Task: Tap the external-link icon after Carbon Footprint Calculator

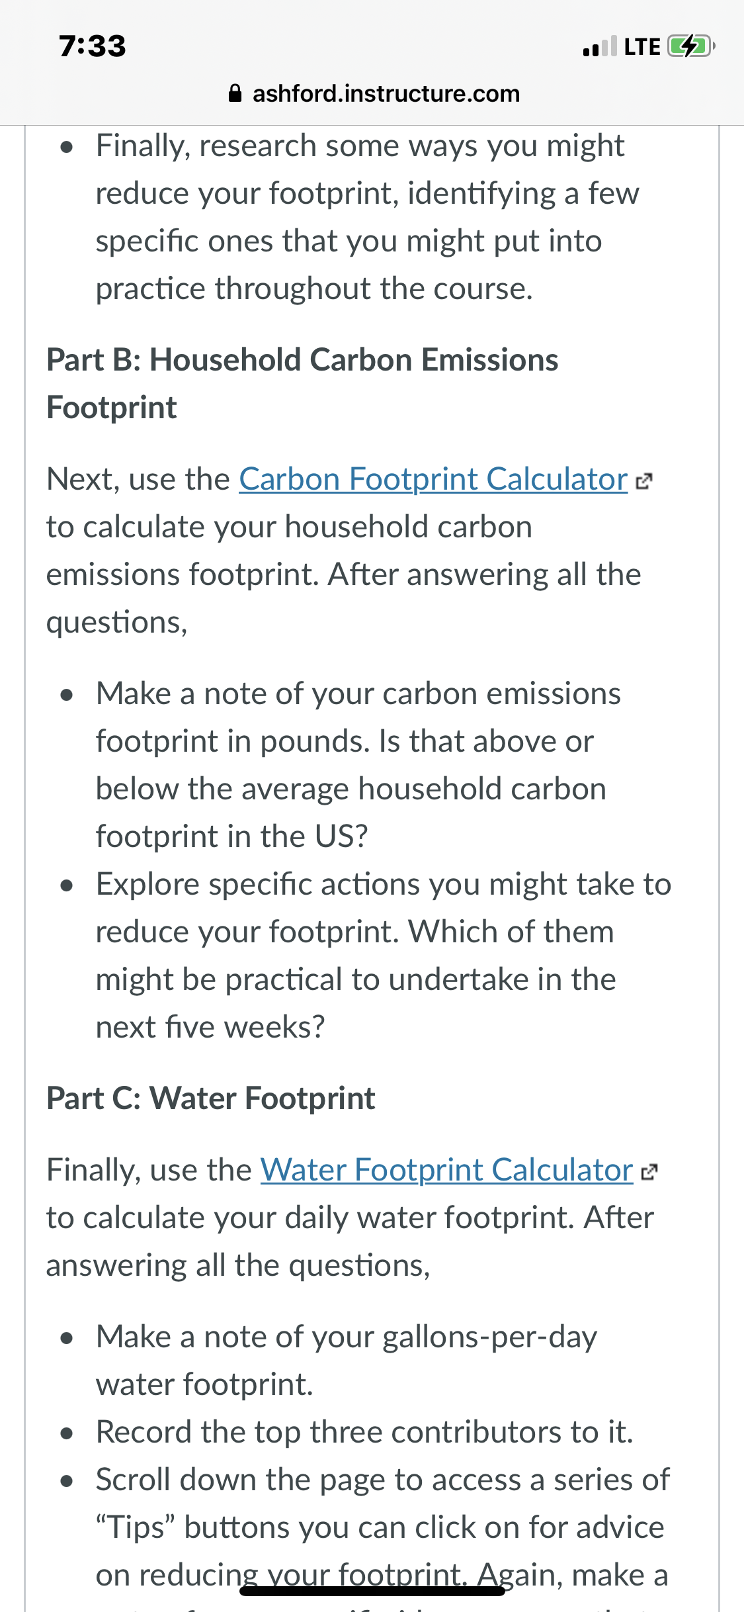Action: pyautogui.click(x=643, y=482)
